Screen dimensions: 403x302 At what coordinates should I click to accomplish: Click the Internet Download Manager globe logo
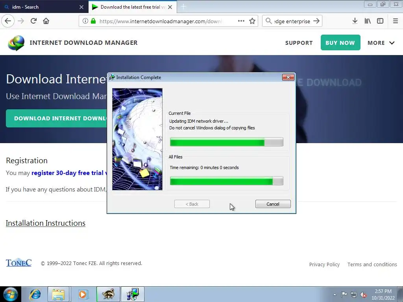16,42
